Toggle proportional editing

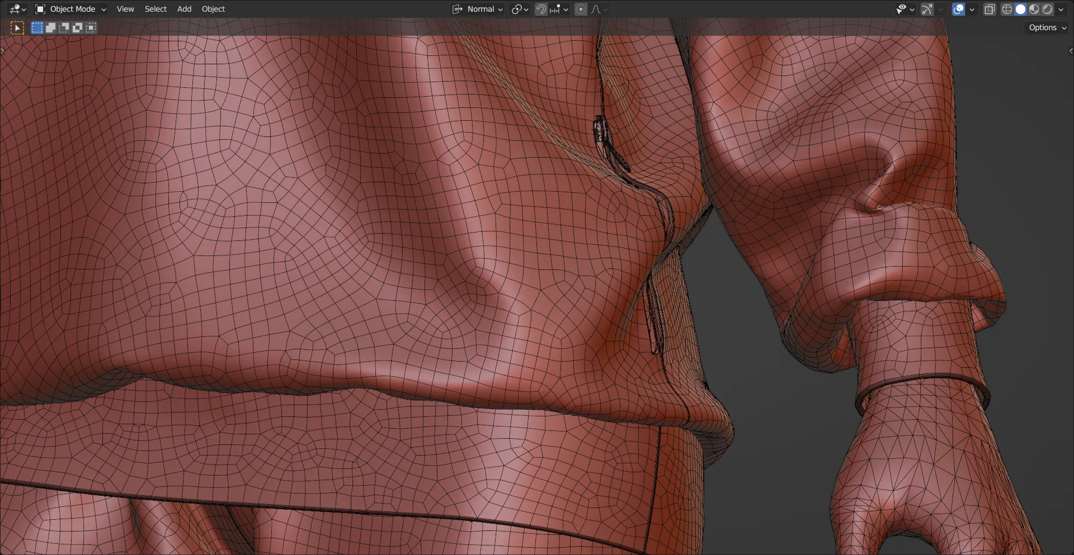click(x=581, y=9)
